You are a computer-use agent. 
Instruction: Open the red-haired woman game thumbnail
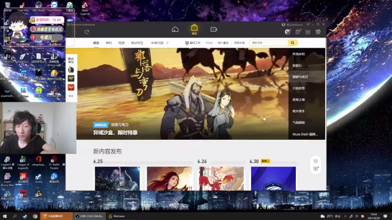click(169, 178)
